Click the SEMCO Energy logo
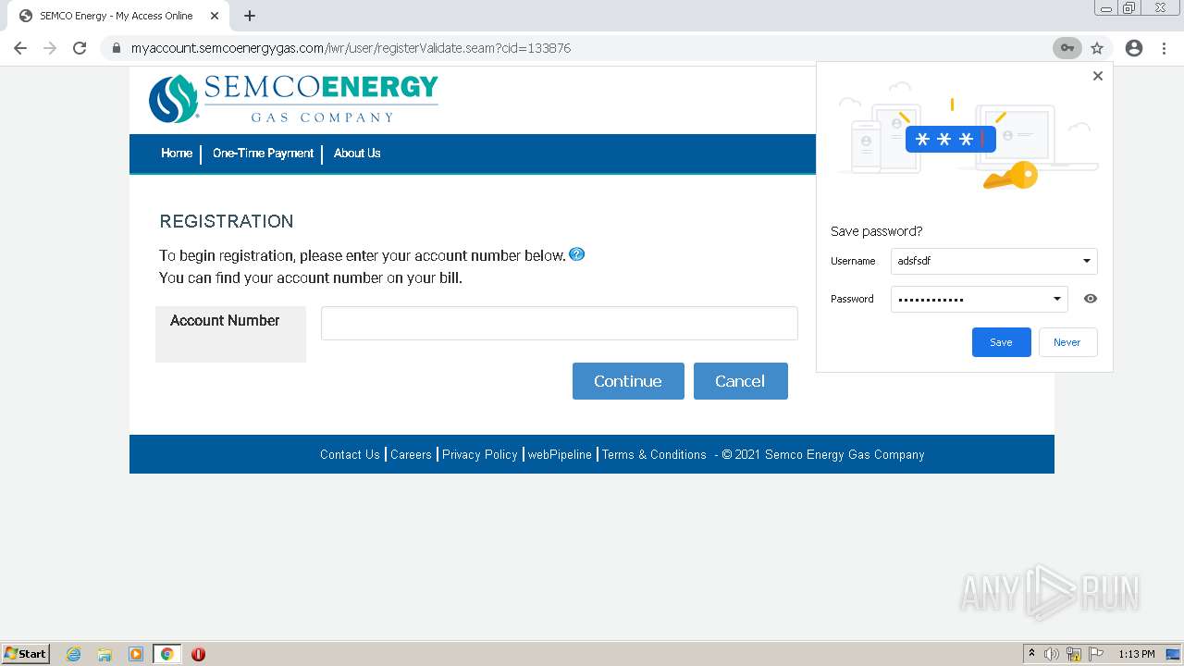This screenshot has width=1184, height=666. coord(293,99)
